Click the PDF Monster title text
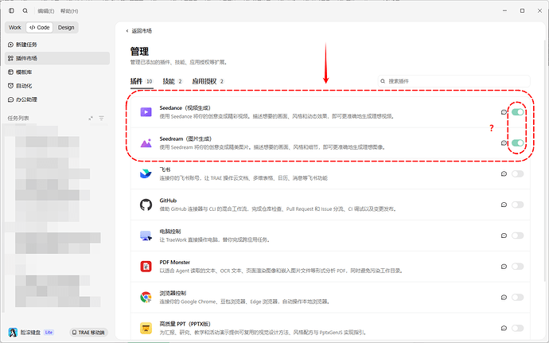This screenshot has width=549, height=343. point(175,262)
